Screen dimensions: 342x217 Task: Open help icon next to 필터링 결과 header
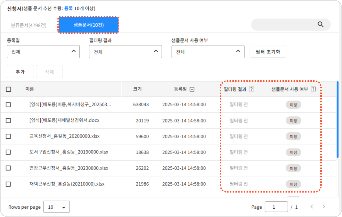pyautogui.click(x=251, y=89)
